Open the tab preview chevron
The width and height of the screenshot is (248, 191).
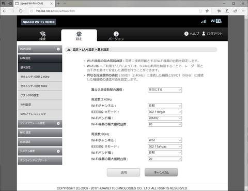click(x=65, y=3)
